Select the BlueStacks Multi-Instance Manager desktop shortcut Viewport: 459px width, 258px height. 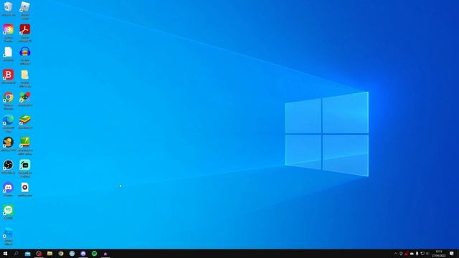25,143
